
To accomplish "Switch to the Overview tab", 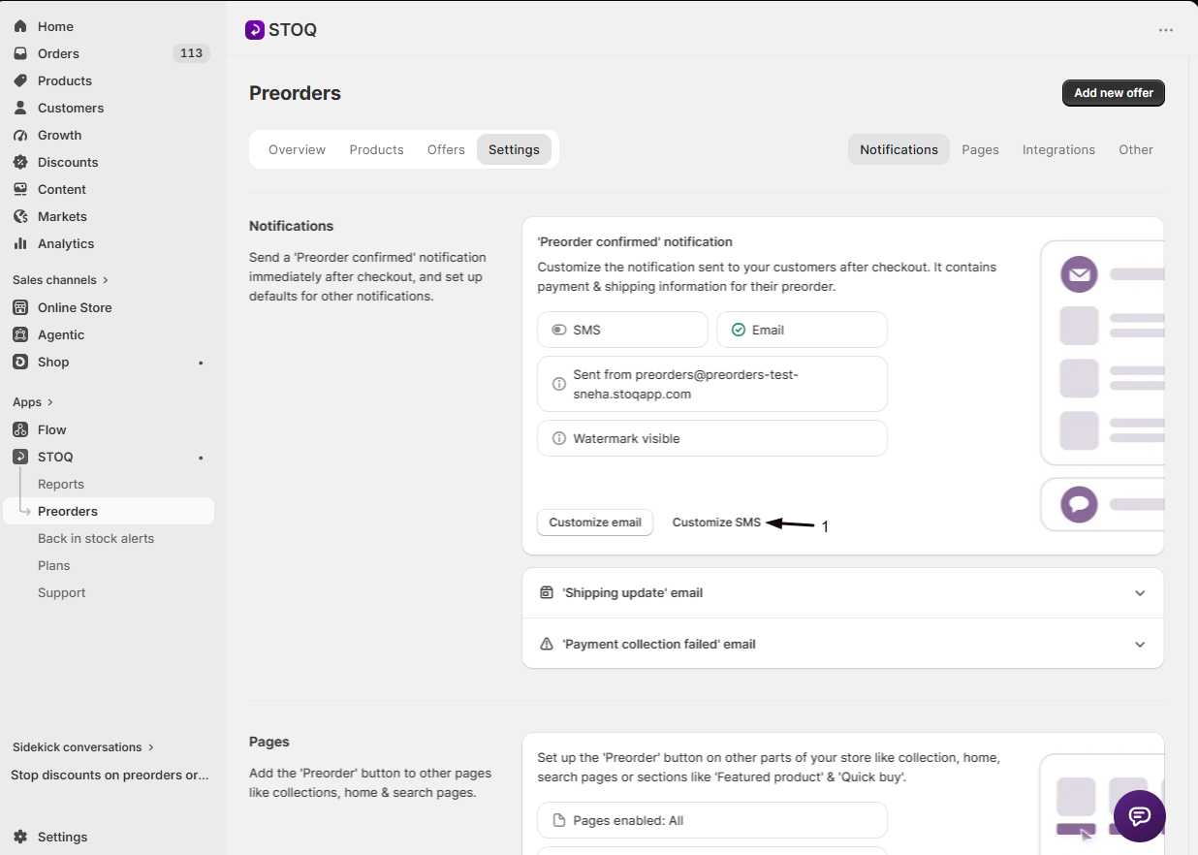I will pos(297,149).
